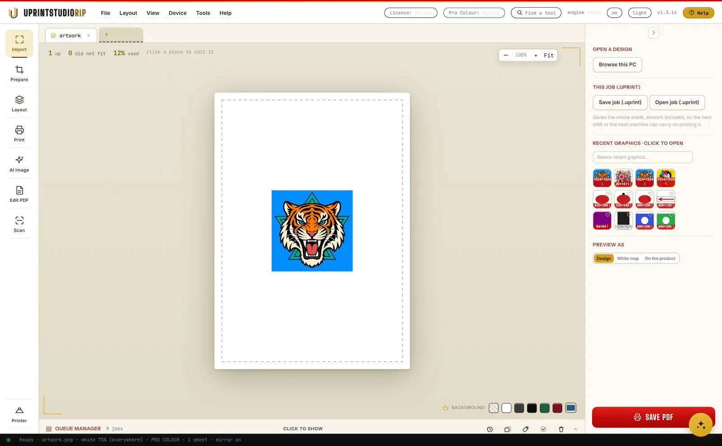722x446 pixels.
Task: Open the Layout menu in menu bar
Action: click(x=128, y=13)
